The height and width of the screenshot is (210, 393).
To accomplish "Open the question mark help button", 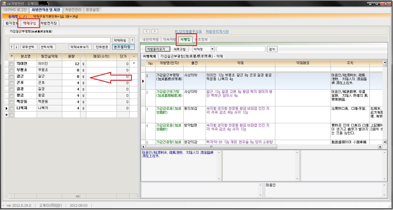I will [132, 40].
